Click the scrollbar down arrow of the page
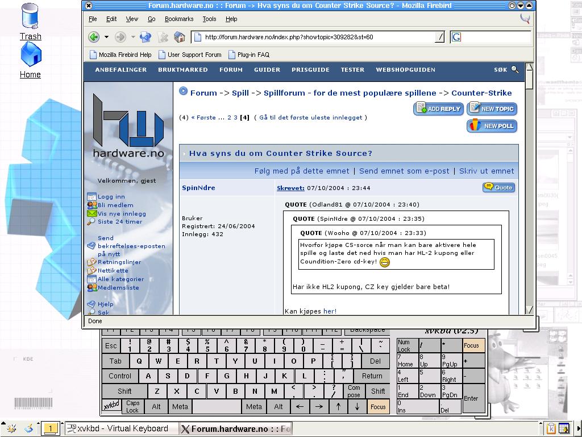 point(530,310)
